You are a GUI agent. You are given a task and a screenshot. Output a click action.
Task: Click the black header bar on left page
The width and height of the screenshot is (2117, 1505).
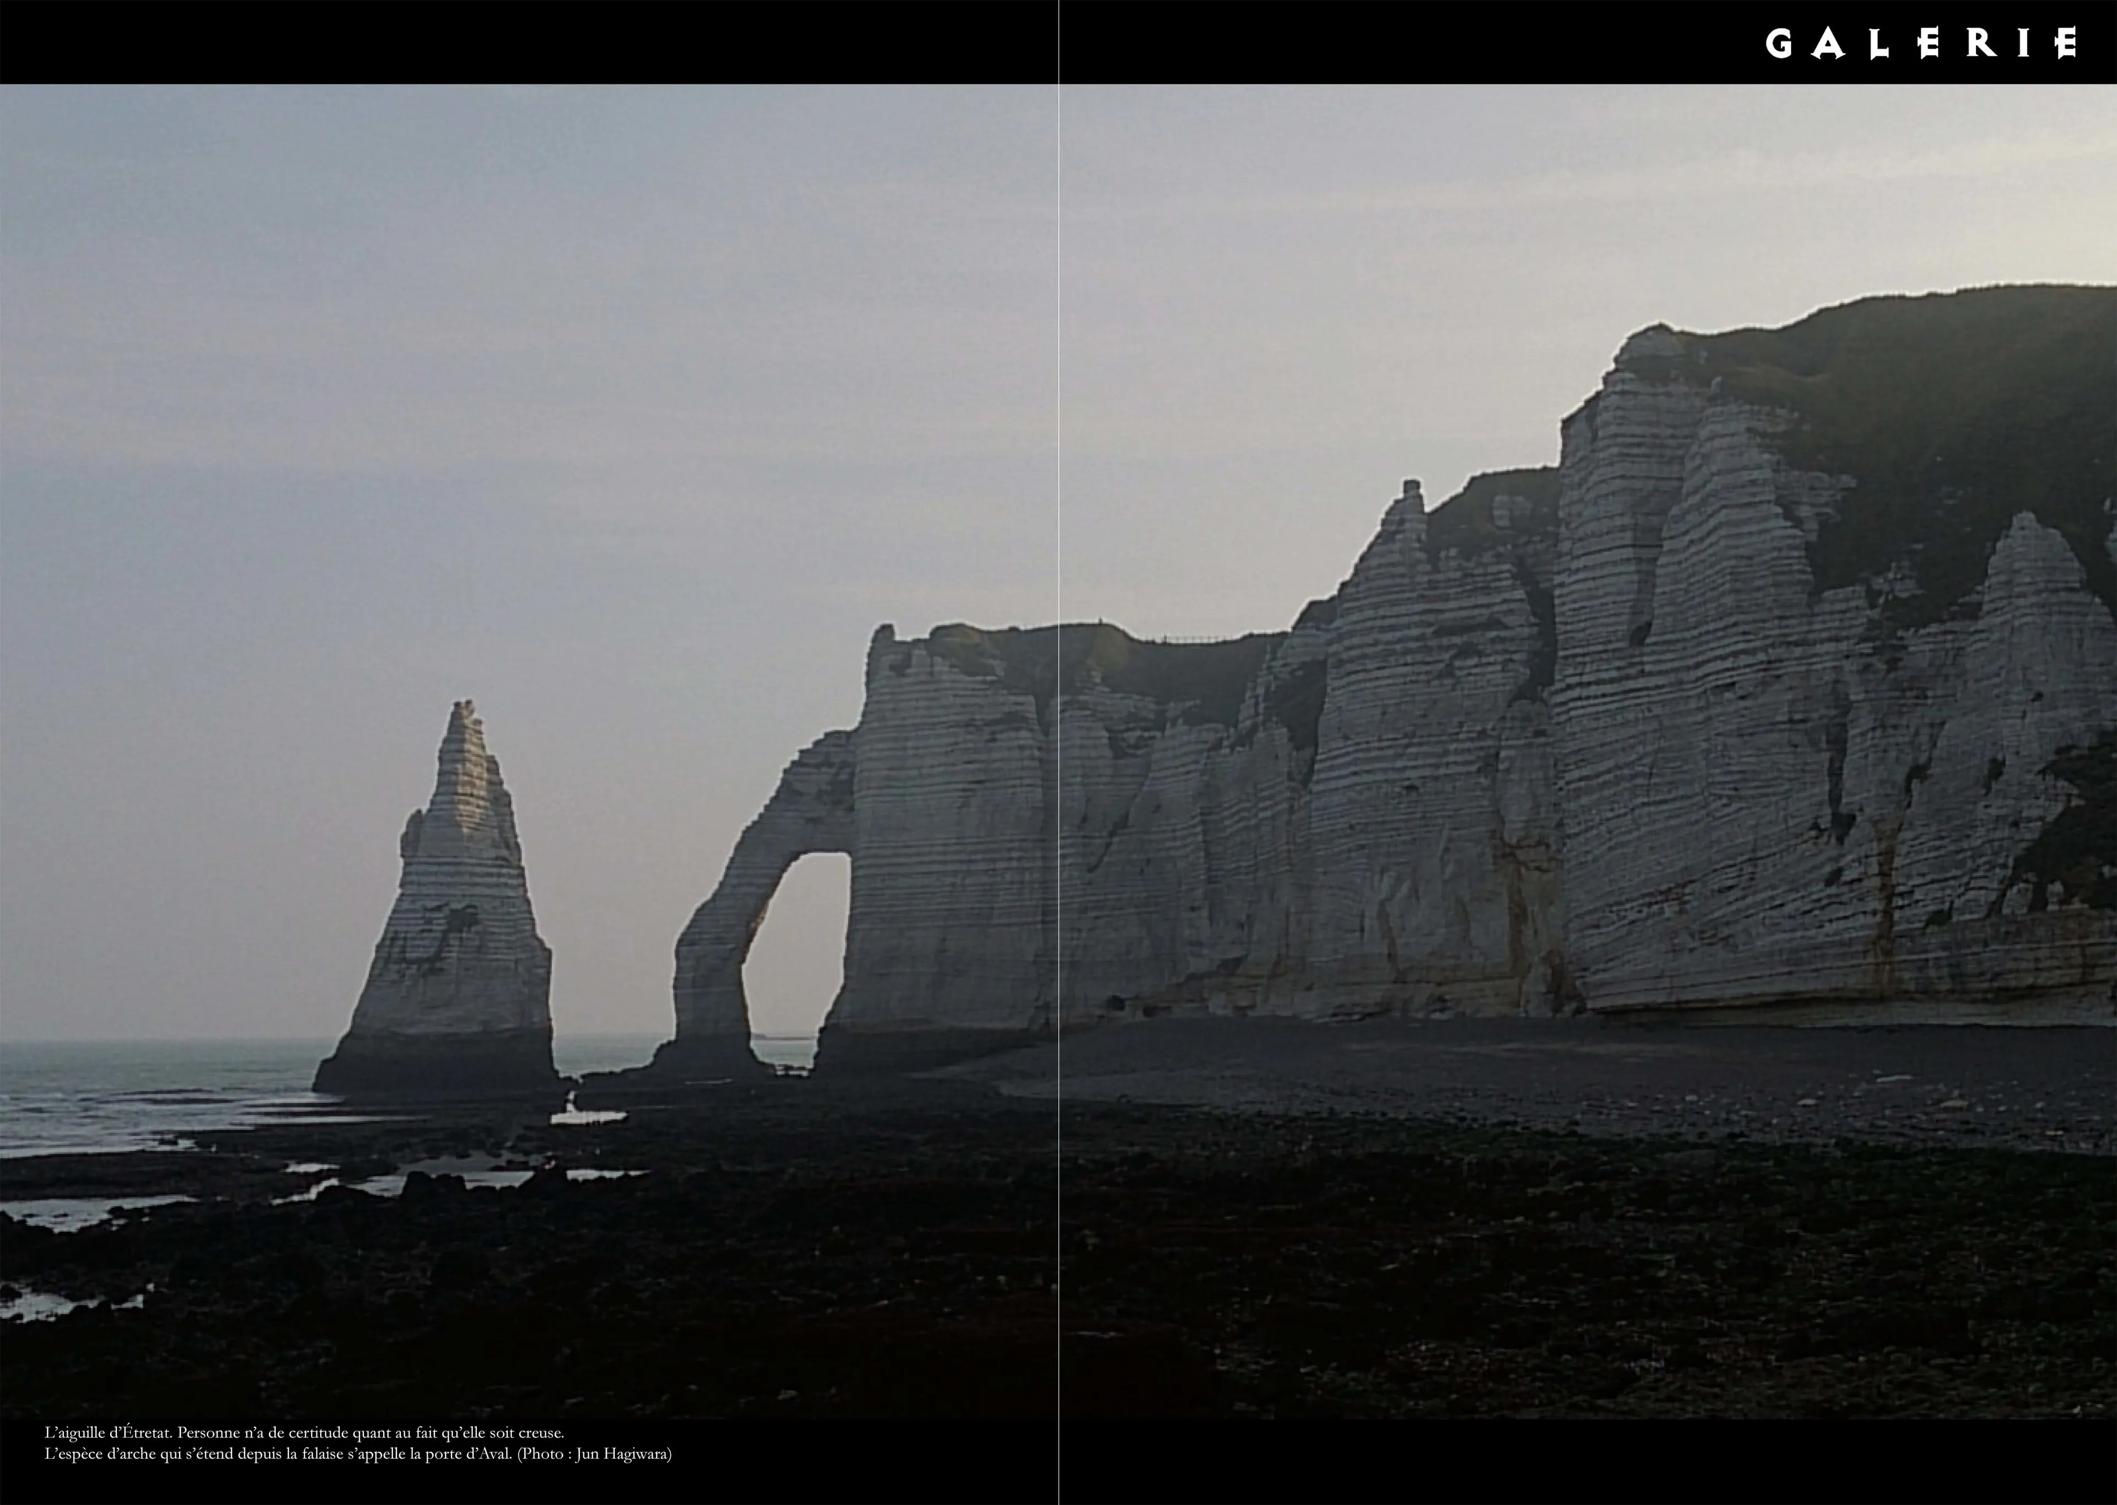528,42
